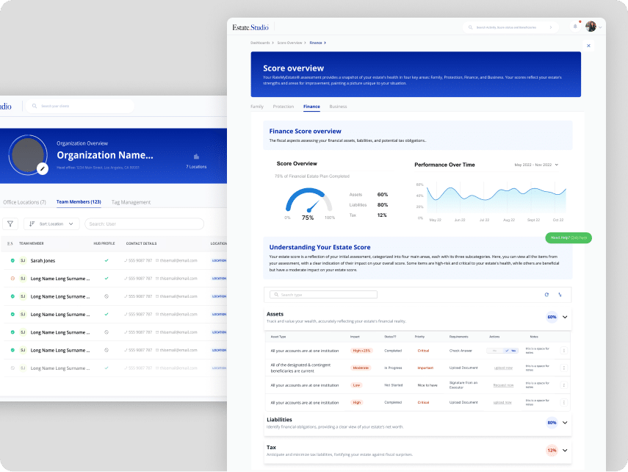Switch to the Protection tab
Viewport: 628px width, 472px height.
click(x=284, y=107)
